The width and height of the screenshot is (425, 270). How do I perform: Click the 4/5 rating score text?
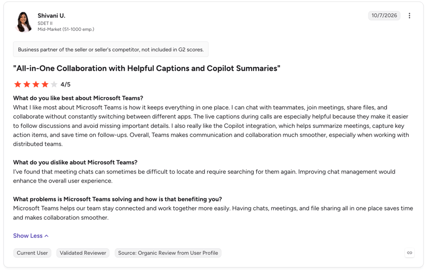(x=65, y=85)
